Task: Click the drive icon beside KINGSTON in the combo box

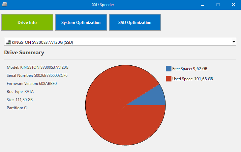Action: tap(8, 42)
